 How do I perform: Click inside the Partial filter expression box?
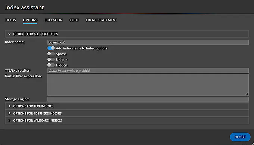pyautogui.click(x=148, y=85)
